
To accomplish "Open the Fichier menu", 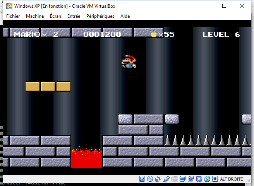I will (x=13, y=16).
